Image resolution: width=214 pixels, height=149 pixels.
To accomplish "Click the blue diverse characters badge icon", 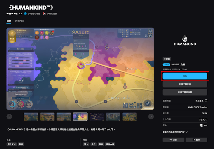I will click(25, 14).
